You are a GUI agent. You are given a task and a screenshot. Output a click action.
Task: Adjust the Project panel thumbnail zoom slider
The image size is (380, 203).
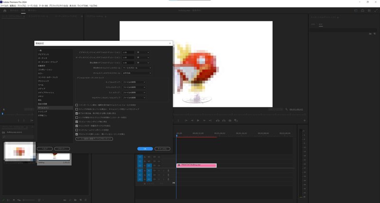point(28,200)
